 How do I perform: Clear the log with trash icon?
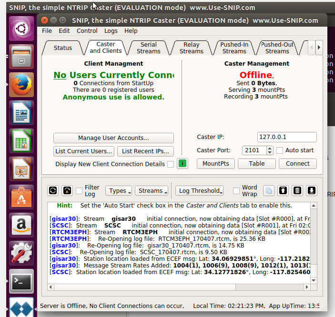click(x=297, y=190)
